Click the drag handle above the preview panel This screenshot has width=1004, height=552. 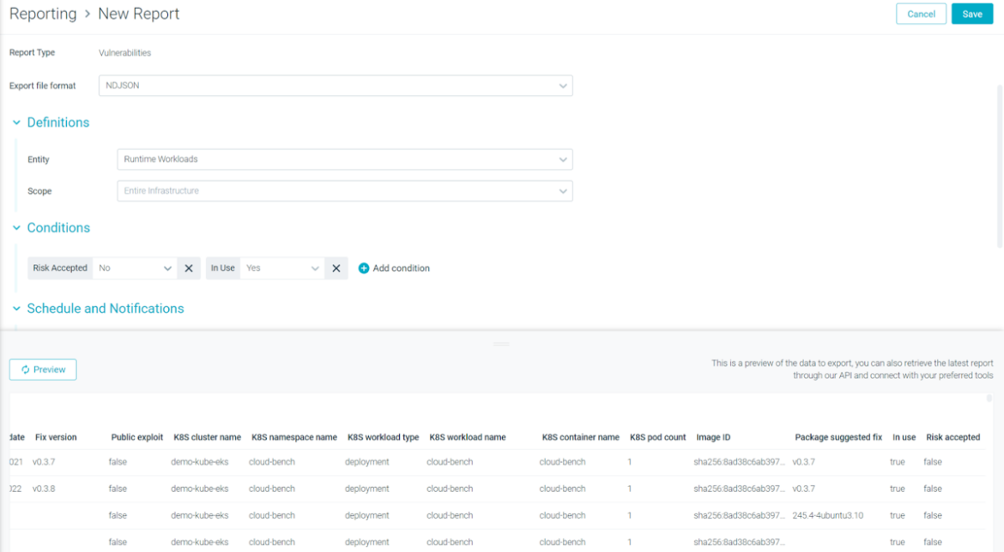pyautogui.click(x=500, y=342)
